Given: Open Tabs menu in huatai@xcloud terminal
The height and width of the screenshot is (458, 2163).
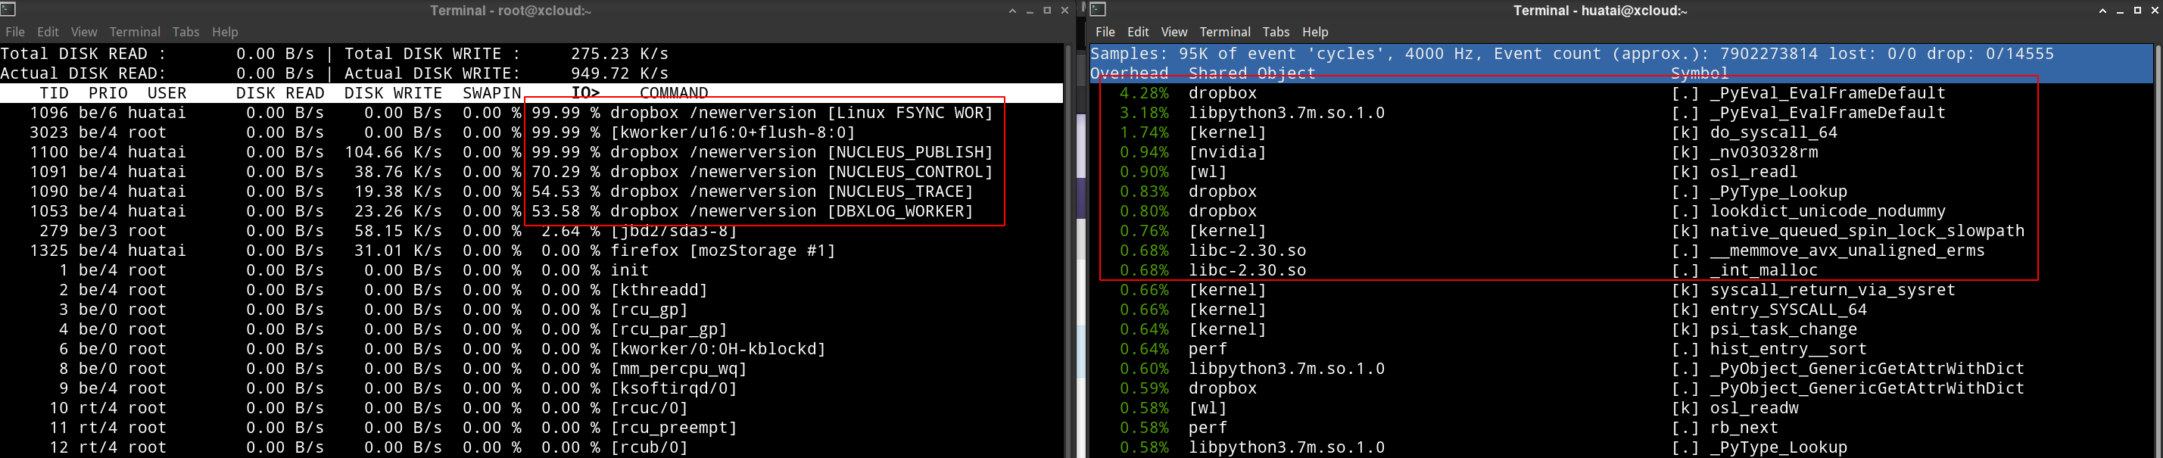Looking at the screenshot, I should click(1276, 32).
